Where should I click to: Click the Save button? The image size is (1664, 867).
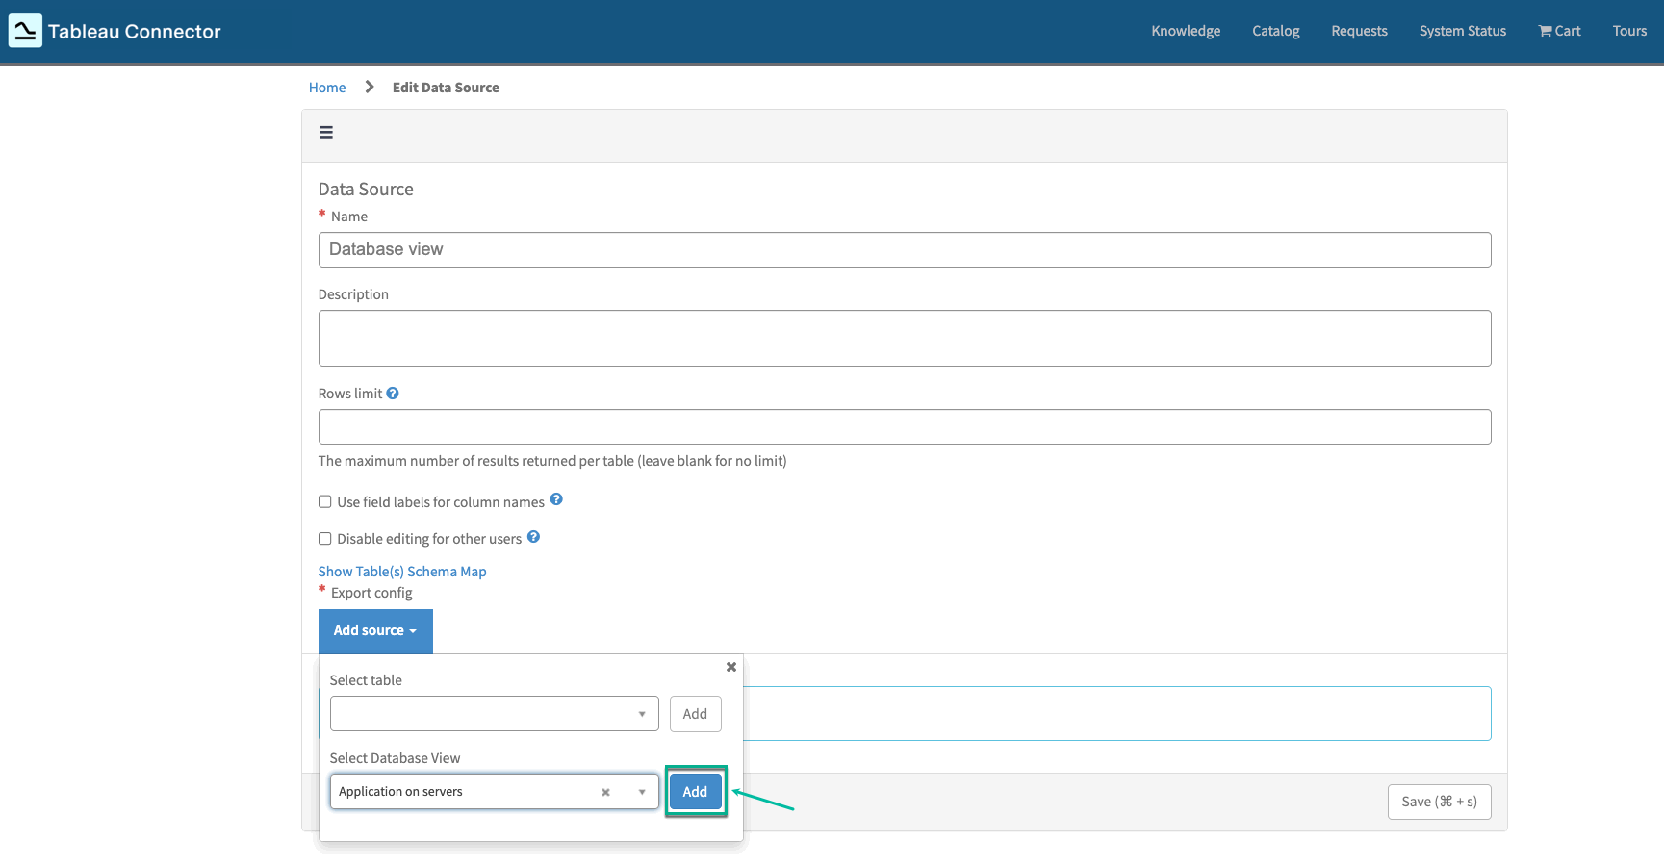(x=1439, y=801)
